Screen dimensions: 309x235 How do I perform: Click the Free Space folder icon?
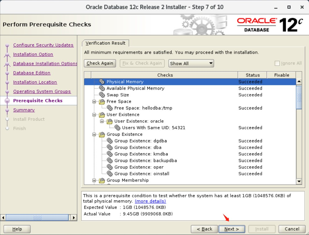[102, 101]
